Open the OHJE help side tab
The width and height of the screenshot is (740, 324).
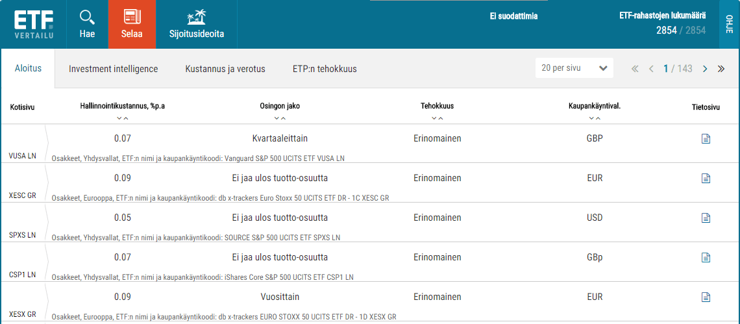tap(730, 24)
